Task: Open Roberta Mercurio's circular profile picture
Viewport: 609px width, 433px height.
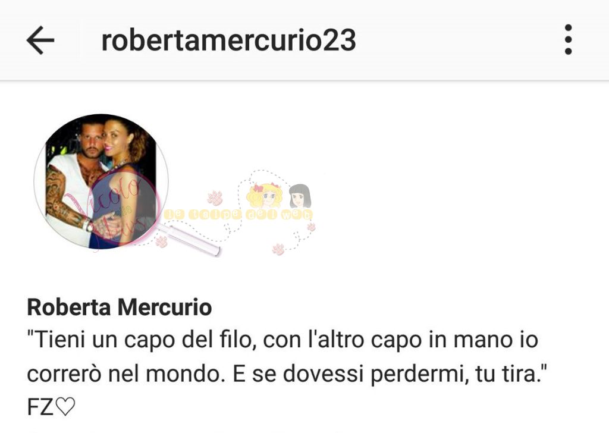Action: pos(101,181)
